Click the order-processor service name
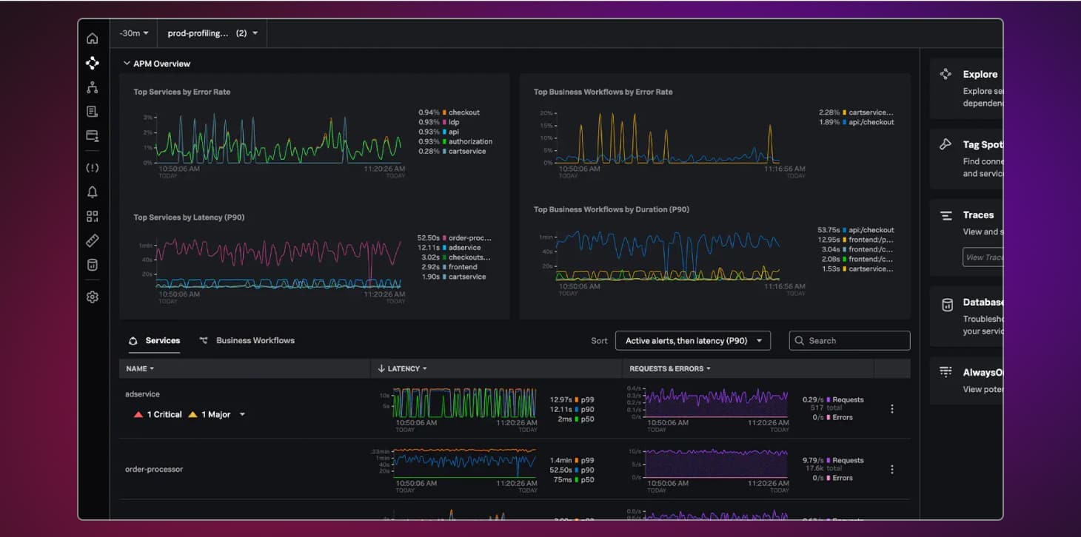Screen dimensions: 1081x537 pyautogui.click(x=154, y=470)
